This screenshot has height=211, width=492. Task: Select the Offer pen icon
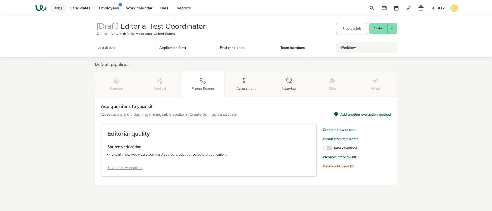332,81
